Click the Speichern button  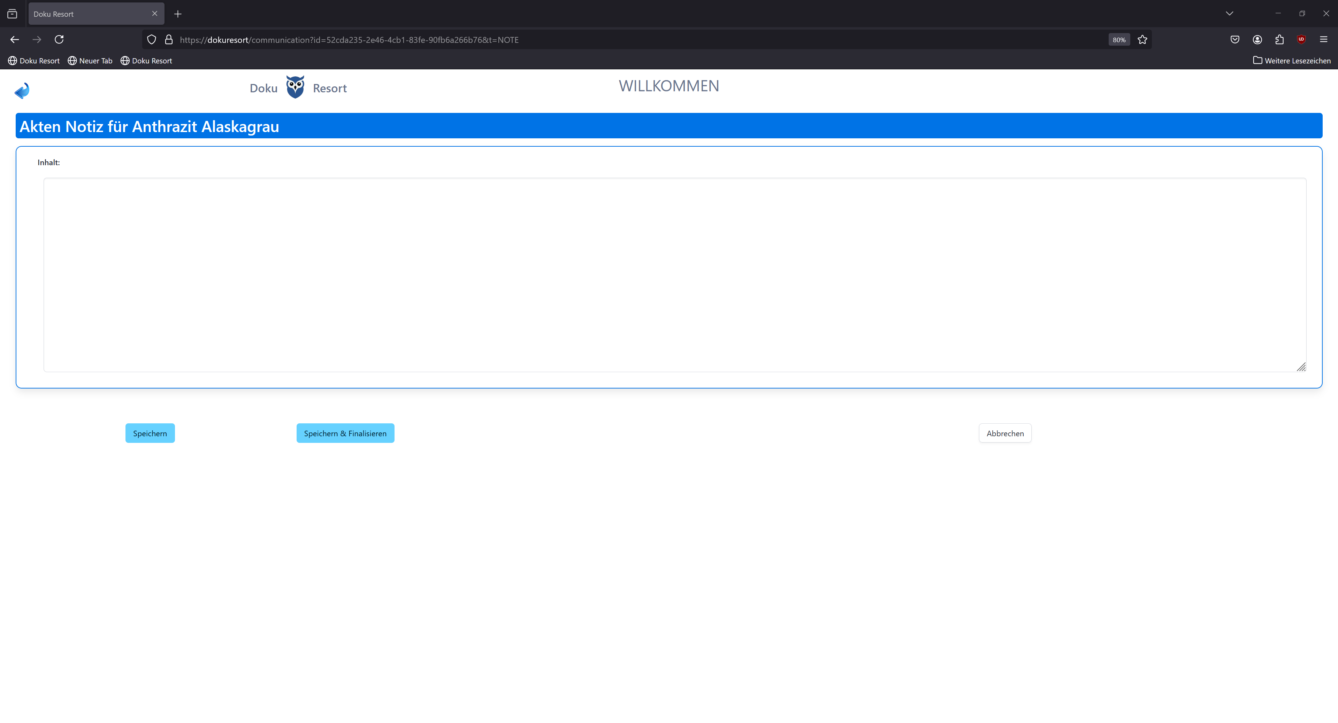click(x=150, y=433)
